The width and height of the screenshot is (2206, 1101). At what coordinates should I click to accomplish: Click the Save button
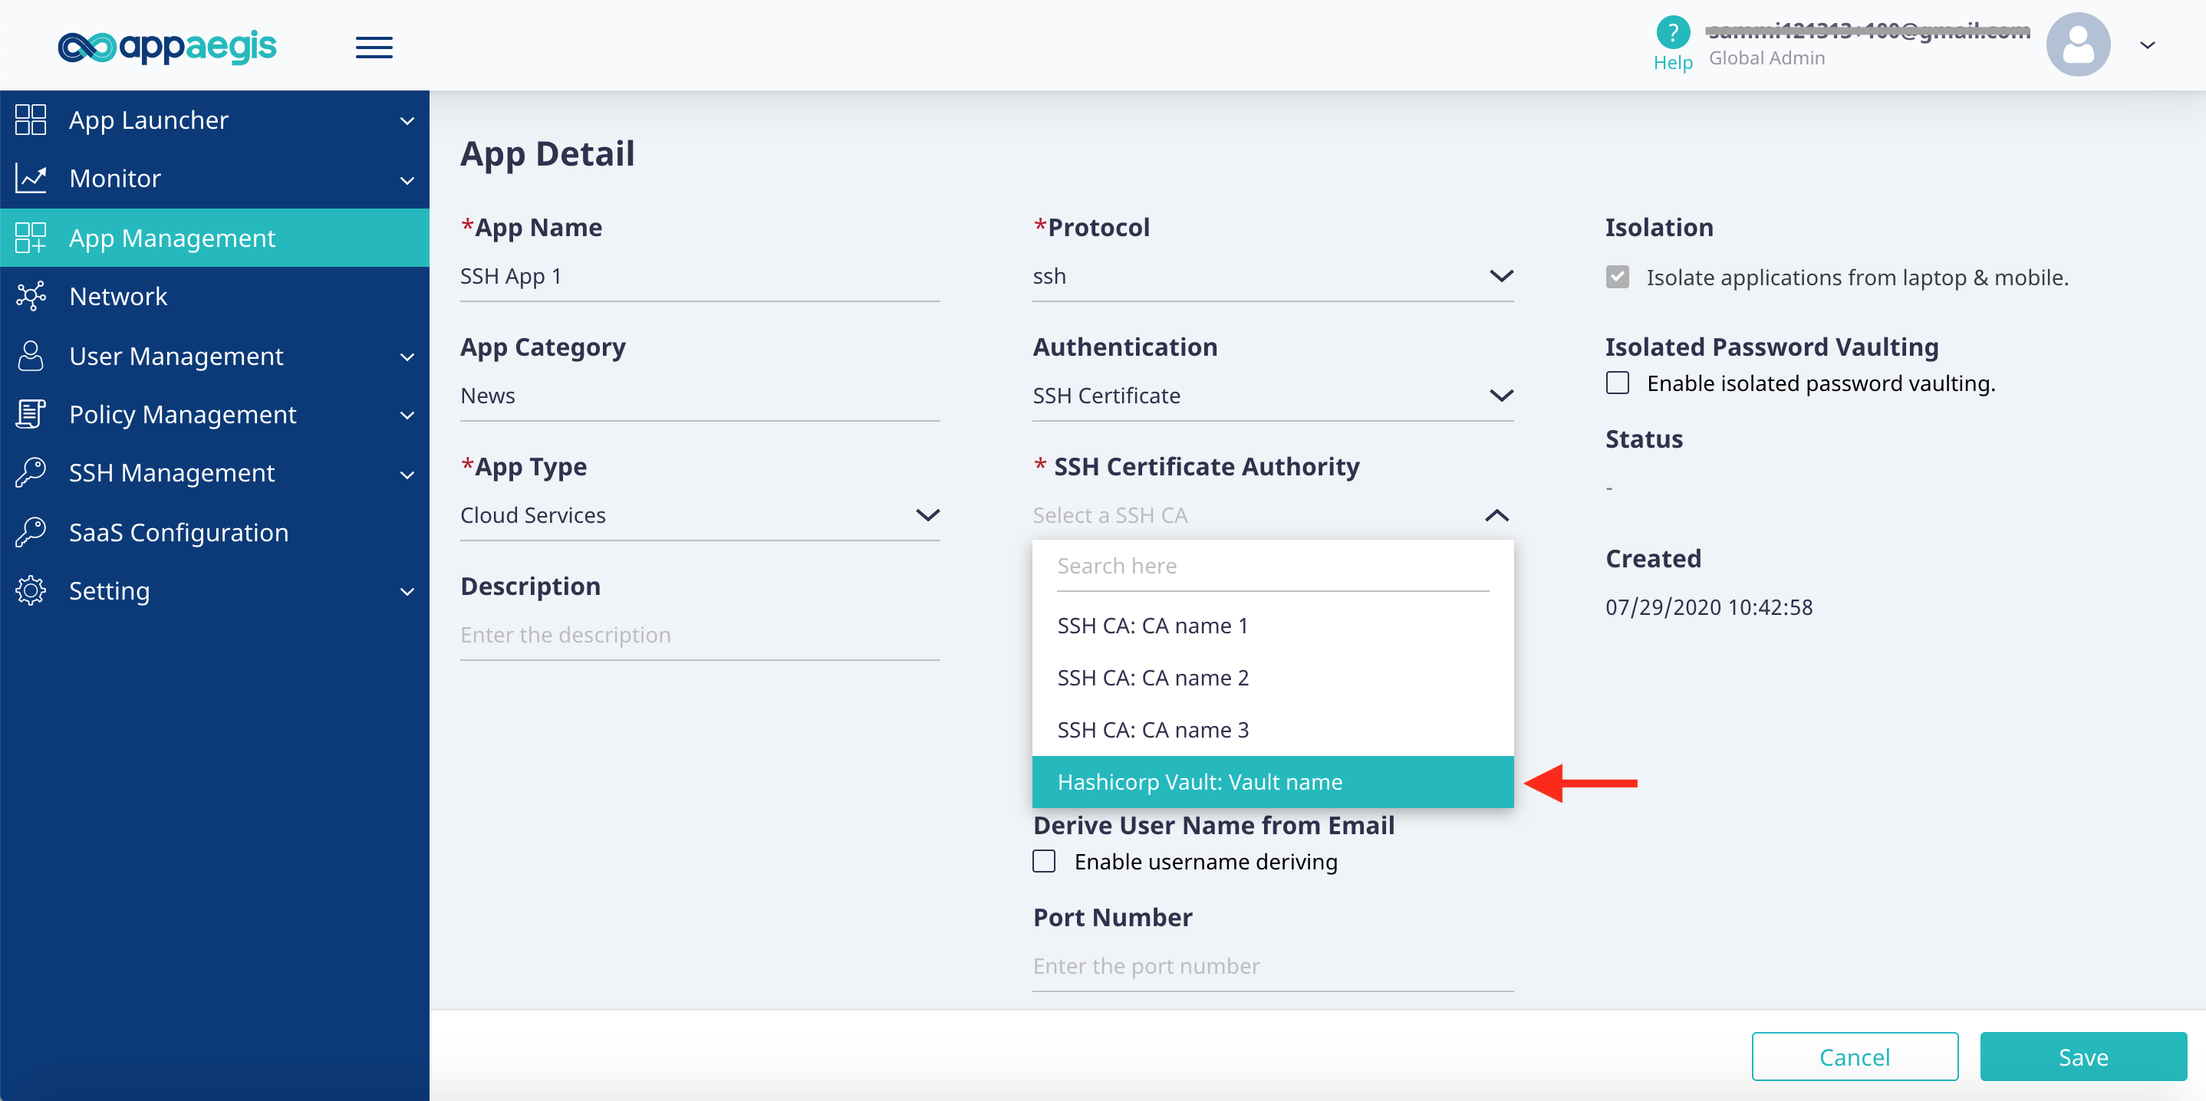[x=2083, y=1057]
